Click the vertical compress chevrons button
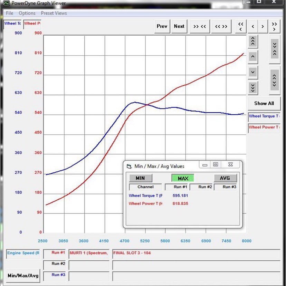The image size is (286, 286). click(x=275, y=48)
